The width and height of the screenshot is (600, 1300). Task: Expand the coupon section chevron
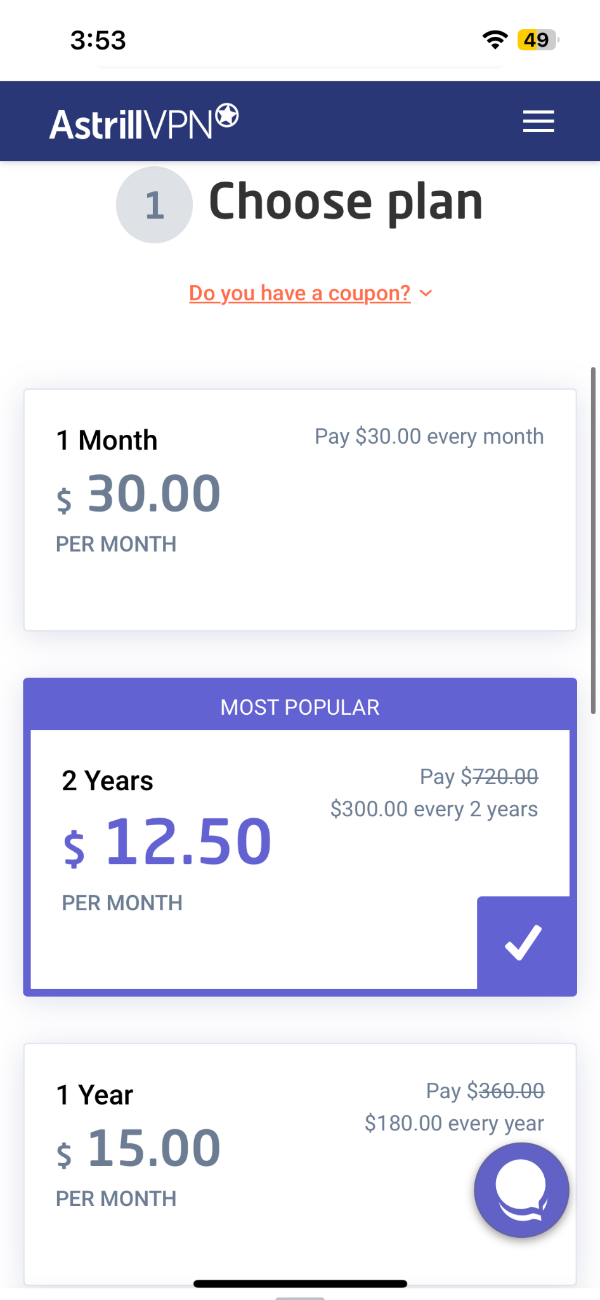426,293
